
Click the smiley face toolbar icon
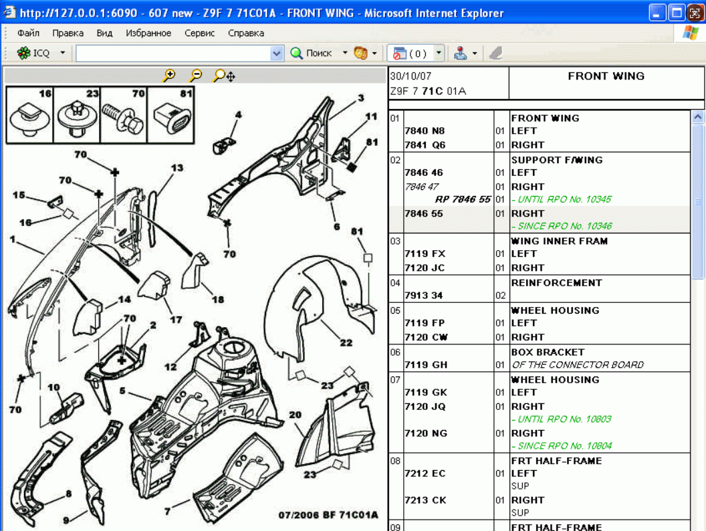click(x=361, y=54)
